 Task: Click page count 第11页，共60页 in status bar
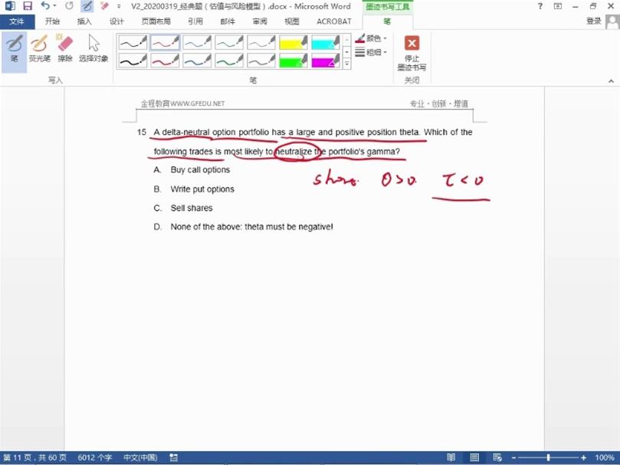pyautogui.click(x=34, y=458)
